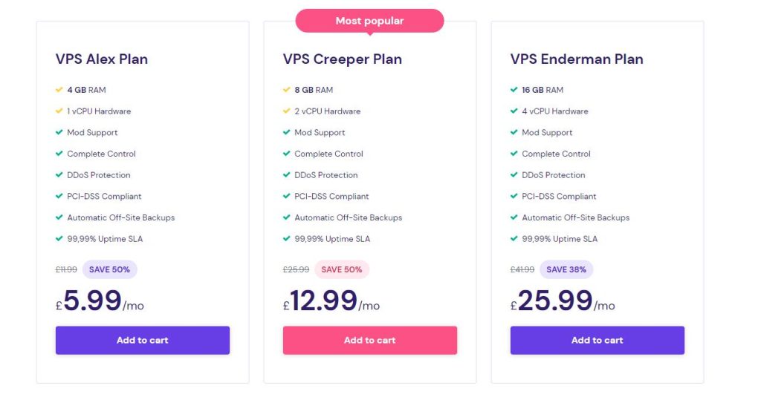Click checkmark beside Enderman Plan PCI-DSS Compliant
The height and width of the screenshot is (403, 761).
[x=514, y=197]
